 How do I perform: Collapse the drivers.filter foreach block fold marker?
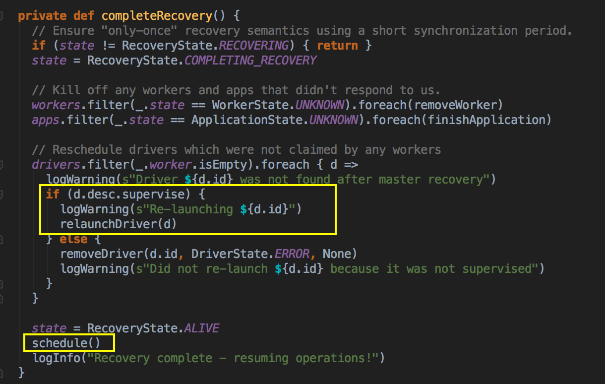tap(1, 164)
